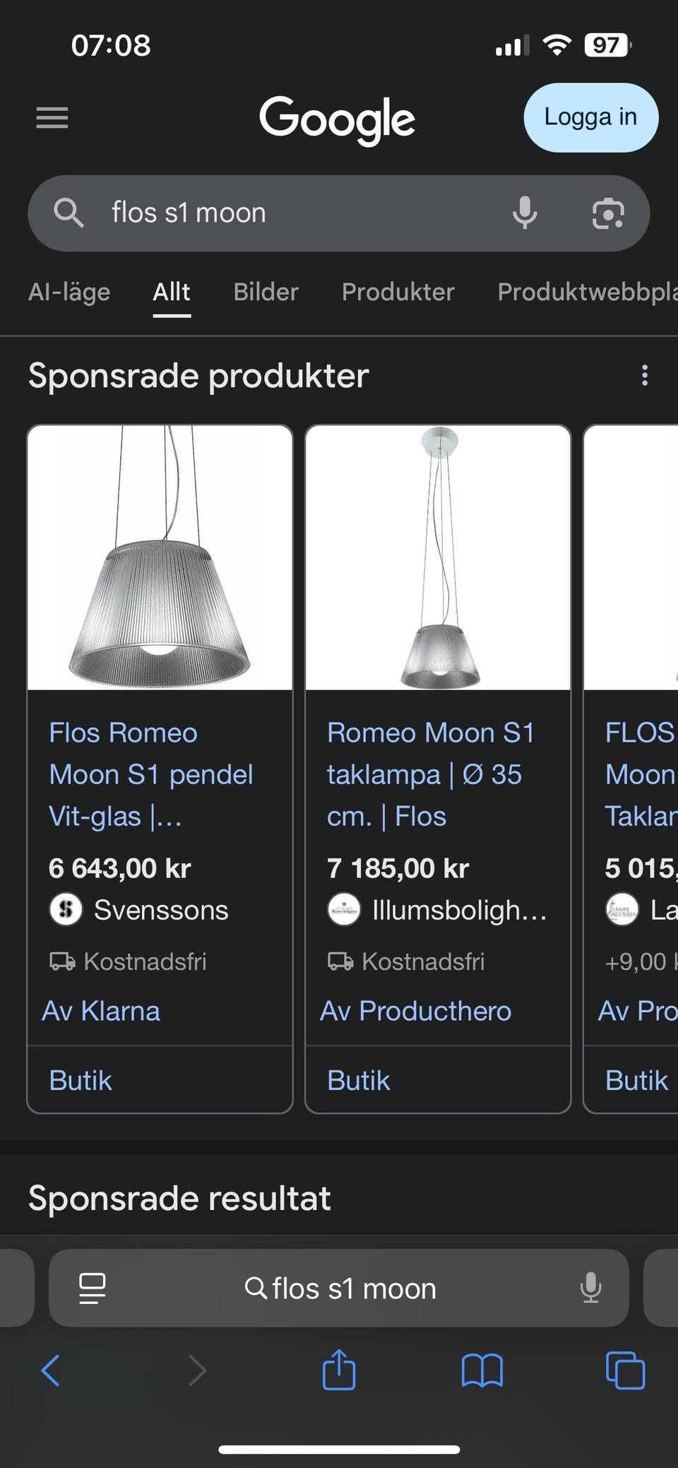Open Safari bookmarks icon
Image resolution: width=678 pixels, height=1468 pixels.
tap(482, 1371)
